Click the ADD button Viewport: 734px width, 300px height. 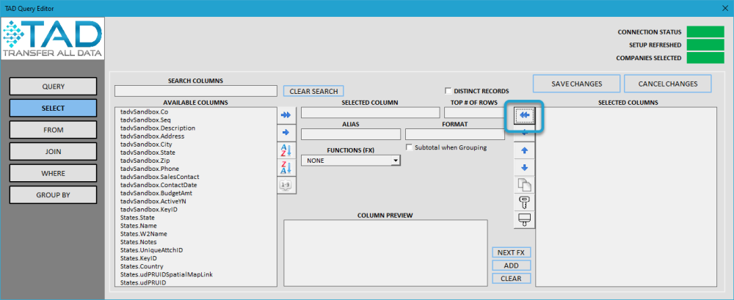point(511,266)
